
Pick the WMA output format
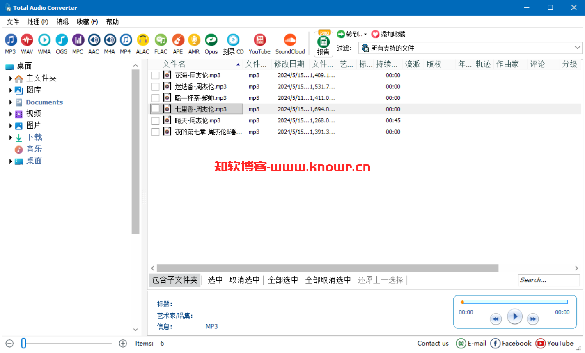tap(44, 40)
